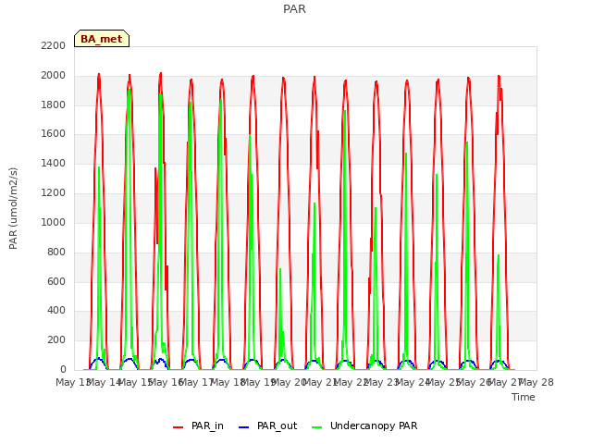Image resolution: width=592 pixels, height=444 pixels.
Task: Click the 1800 y-axis tick label
Action: (x=54, y=105)
